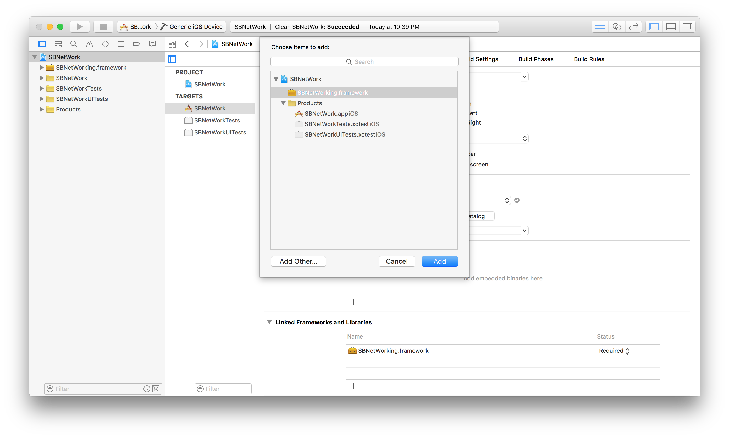Show the Version editor
The width and height of the screenshot is (729, 438).
coord(633,27)
